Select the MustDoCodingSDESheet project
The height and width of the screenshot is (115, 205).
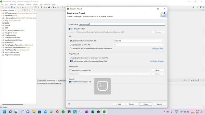click(13, 40)
